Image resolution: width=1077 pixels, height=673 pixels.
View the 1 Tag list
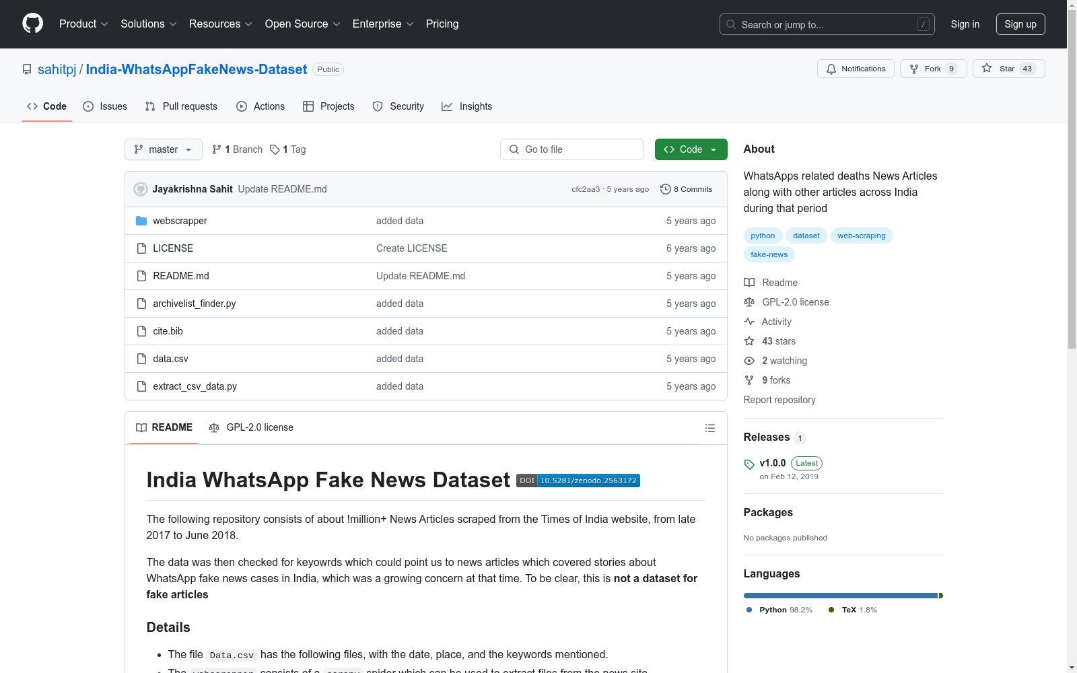(x=287, y=149)
